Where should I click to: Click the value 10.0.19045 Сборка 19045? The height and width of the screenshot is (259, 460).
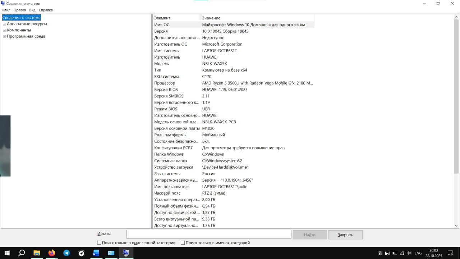tap(225, 31)
